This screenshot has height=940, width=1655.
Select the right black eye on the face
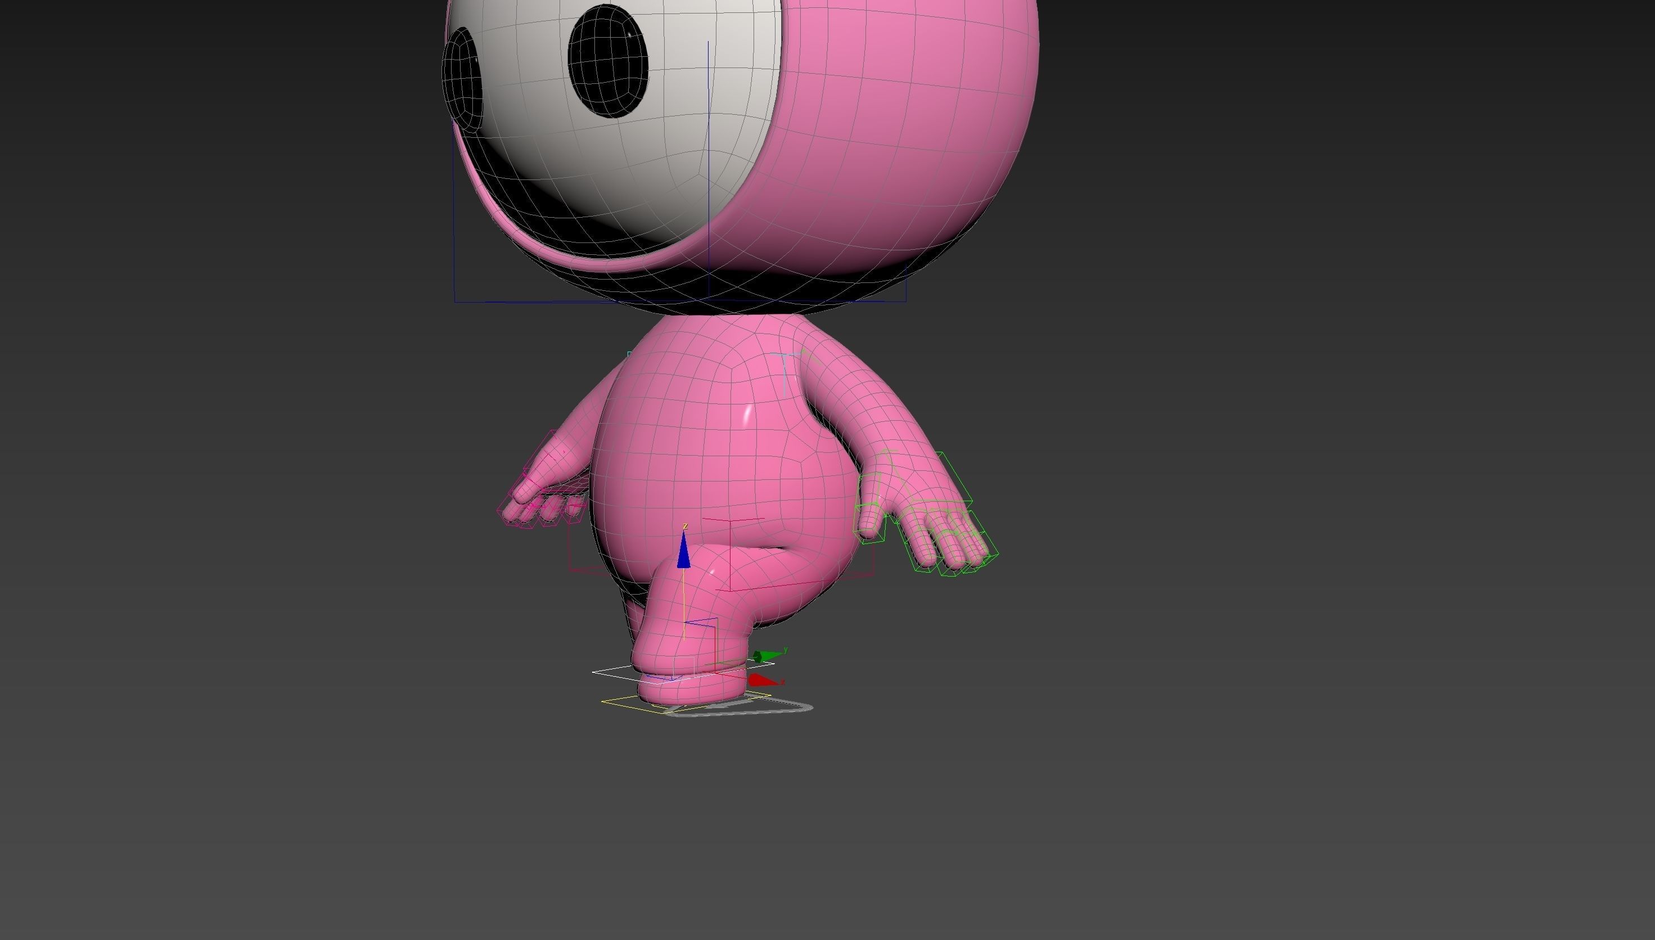[607, 61]
